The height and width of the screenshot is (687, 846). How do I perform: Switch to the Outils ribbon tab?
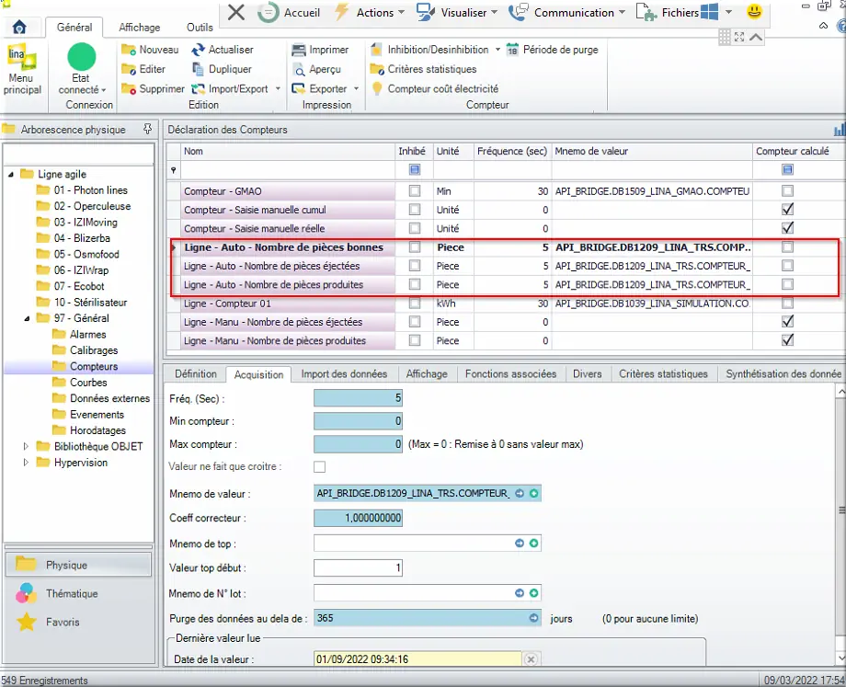[200, 27]
